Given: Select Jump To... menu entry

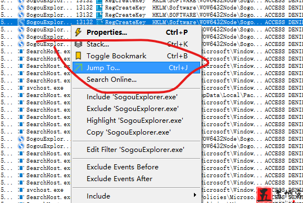Looking at the screenshot, I should click(x=136, y=68).
